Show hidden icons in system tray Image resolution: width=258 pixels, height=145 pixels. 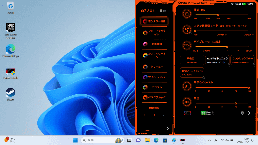pos(209,140)
